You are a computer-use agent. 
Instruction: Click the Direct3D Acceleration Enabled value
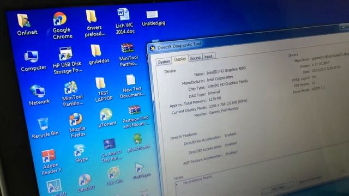coord(231,144)
